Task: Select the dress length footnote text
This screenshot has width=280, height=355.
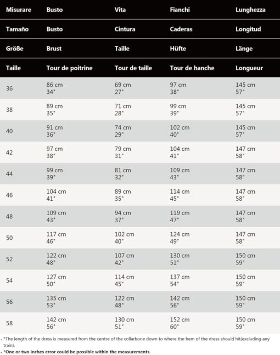Action: pos(136,342)
